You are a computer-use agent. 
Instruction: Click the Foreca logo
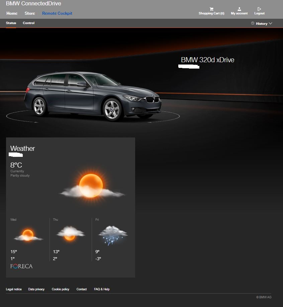[x=21, y=267]
